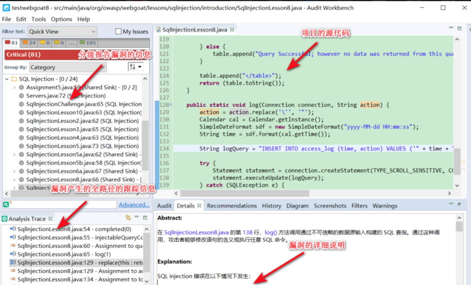Select the SqlInjectionLesson8.java editor tab

tap(195, 30)
